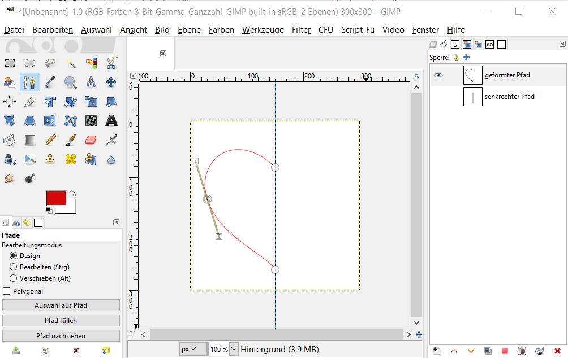Screen dimensions: 568x358
Task: Click the red foreground color swatch
Action: [x=55, y=198]
